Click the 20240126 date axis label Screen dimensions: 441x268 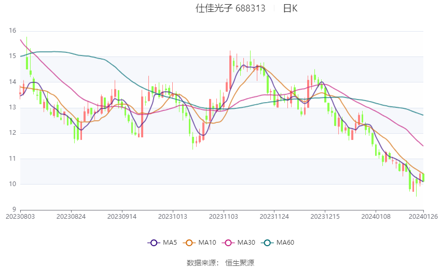(423, 217)
